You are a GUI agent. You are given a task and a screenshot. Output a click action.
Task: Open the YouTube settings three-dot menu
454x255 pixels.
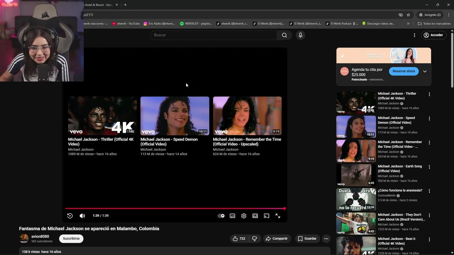pos(414,35)
